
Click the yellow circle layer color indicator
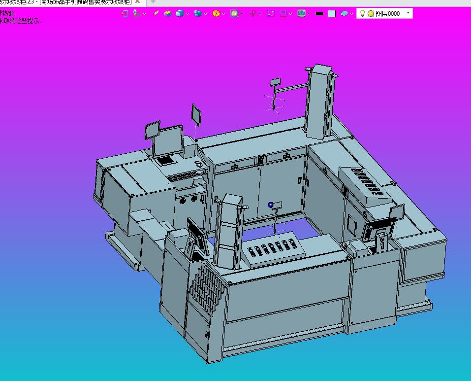pos(371,13)
